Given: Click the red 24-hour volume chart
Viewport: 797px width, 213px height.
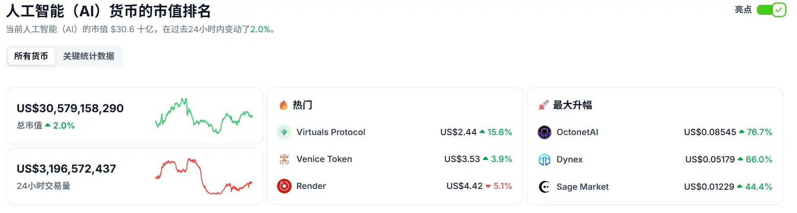Looking at the screenshot, I should [204, 176].
